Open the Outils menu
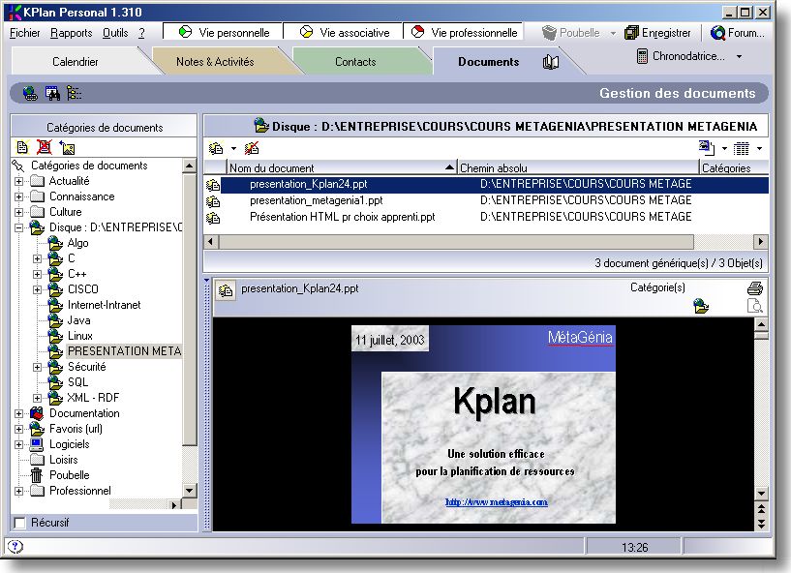 [x=115, y=33]
